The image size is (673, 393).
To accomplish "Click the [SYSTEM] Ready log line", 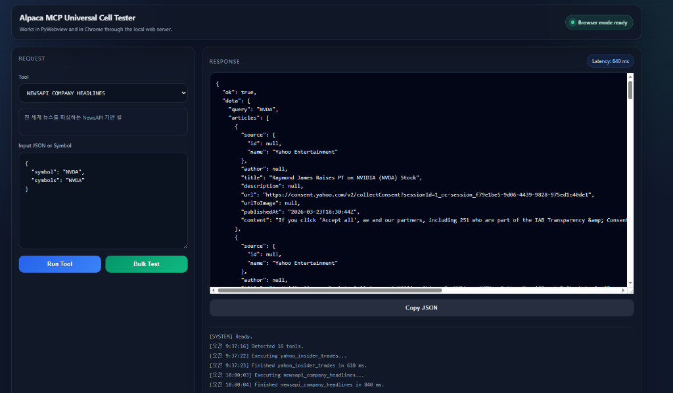I will 231,336.
